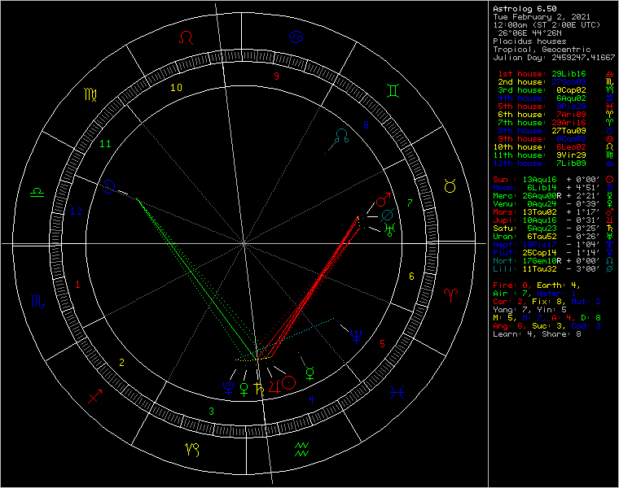Click the '11th house: 9Vir29' row

553,155
